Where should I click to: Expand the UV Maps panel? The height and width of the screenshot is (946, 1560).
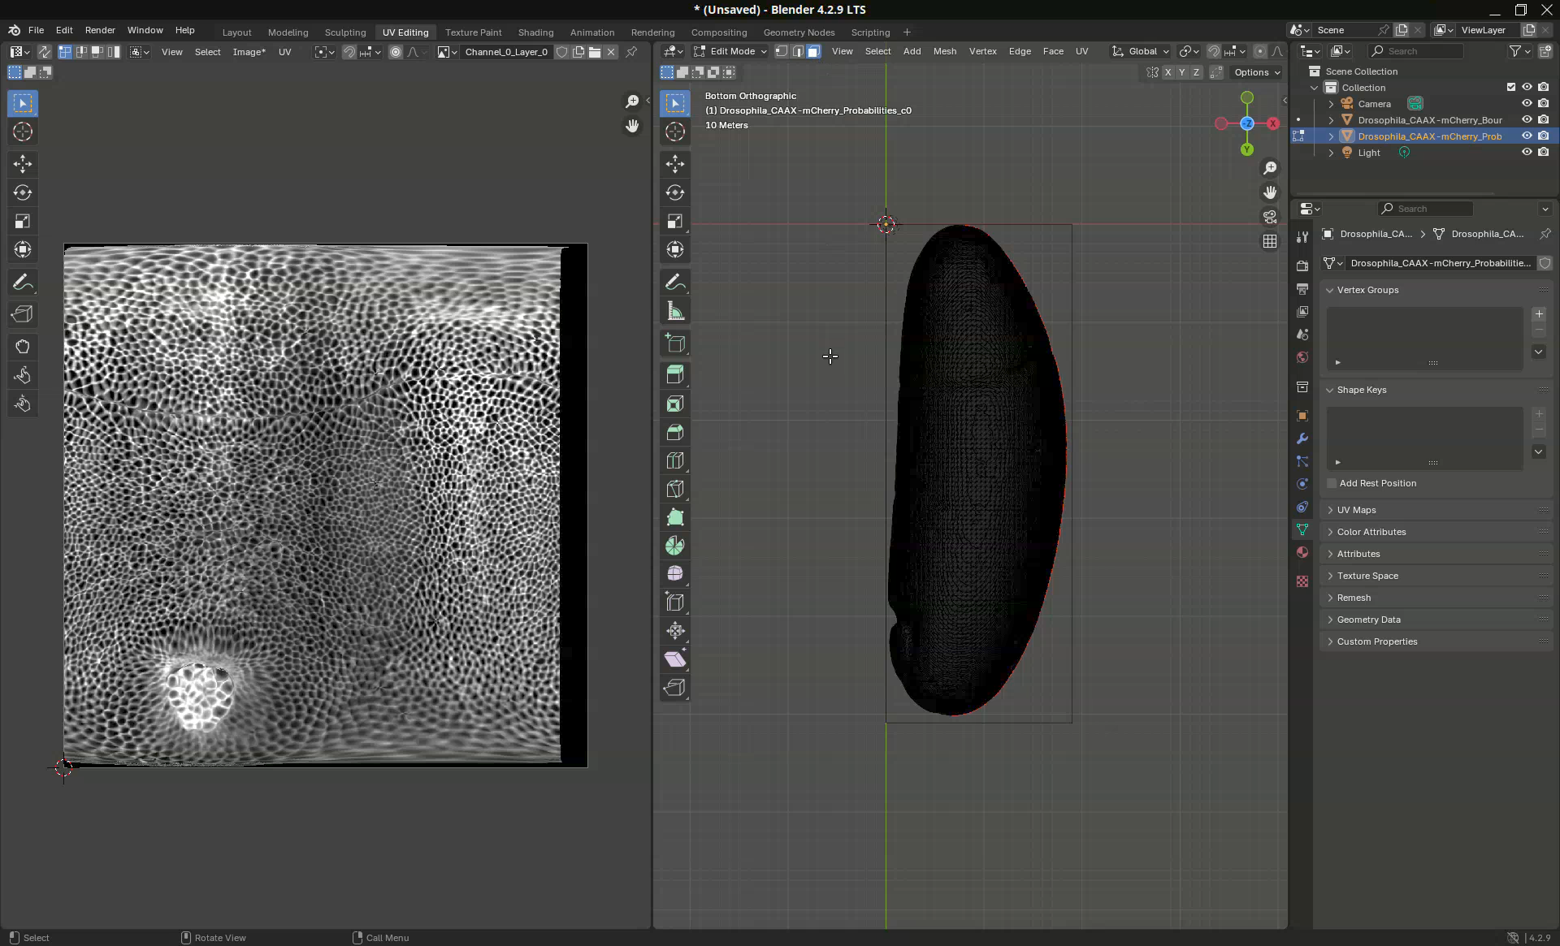1356,510
